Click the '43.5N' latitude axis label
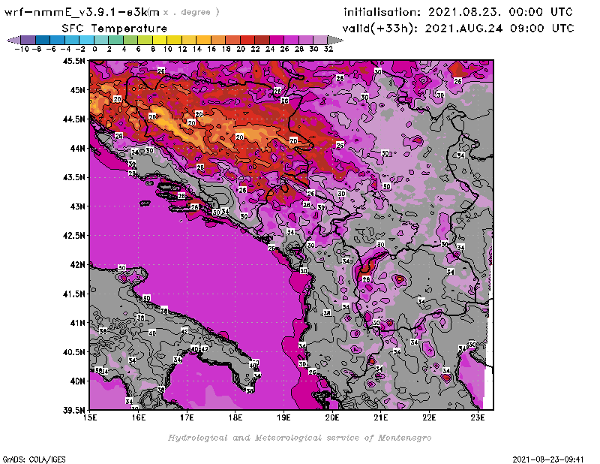 click(73, 177)
